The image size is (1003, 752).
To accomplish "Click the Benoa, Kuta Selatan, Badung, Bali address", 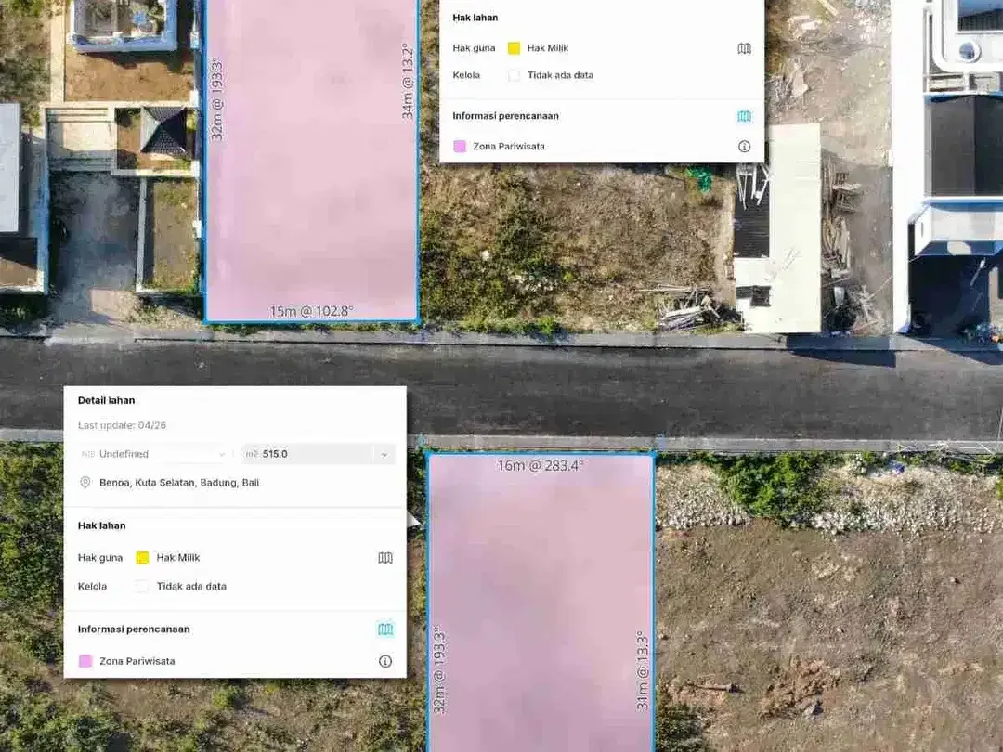I will pos(179,483).
